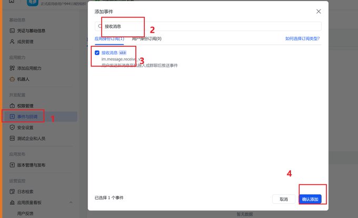The image size is (358, 218).
Task: Click the search magnifier icon in dialog
Action: 100,26
